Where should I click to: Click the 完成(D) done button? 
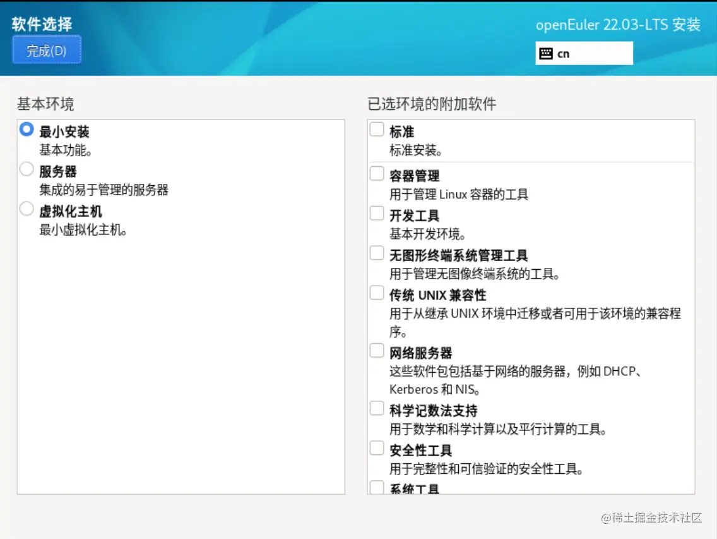tap(47, 50)
